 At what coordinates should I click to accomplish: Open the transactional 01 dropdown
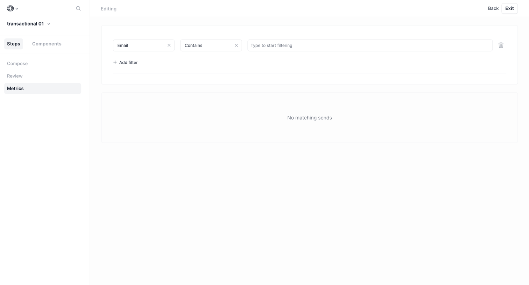tap(49, 24)
